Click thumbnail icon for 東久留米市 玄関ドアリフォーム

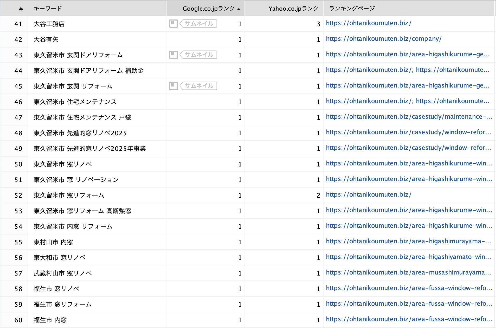(x=173, y=55)
